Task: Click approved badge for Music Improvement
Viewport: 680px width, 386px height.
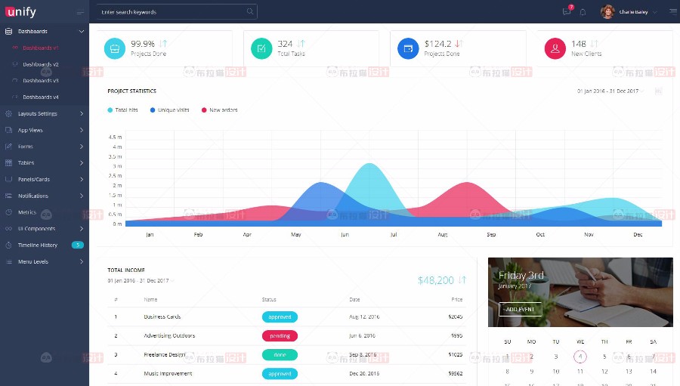Action: (x=280, y=373)
